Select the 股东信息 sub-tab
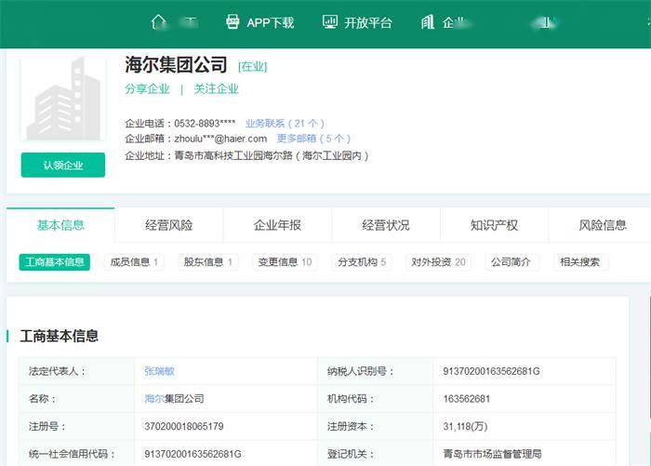651x466 pixels. coord(208,262)
